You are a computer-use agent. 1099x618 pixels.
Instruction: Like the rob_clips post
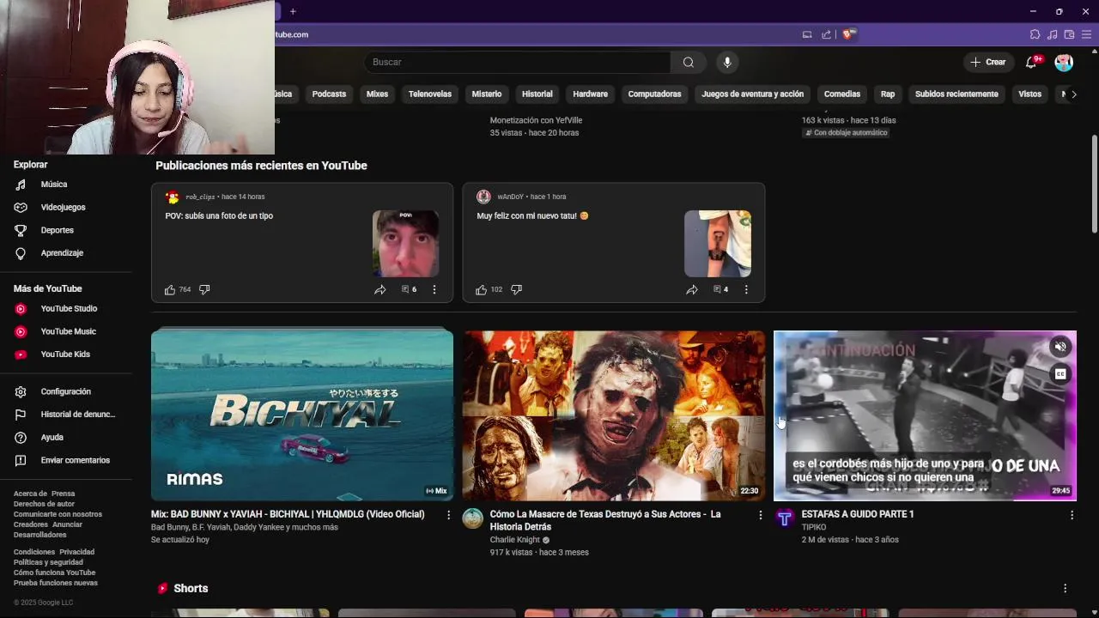pyautogui.click(x=170, y=289)
